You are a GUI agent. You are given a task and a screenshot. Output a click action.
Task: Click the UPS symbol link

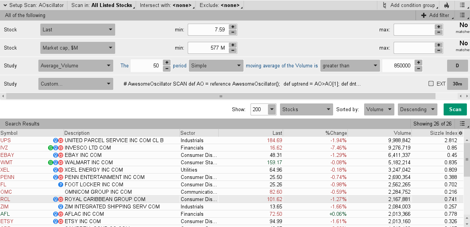pos(6,140)
